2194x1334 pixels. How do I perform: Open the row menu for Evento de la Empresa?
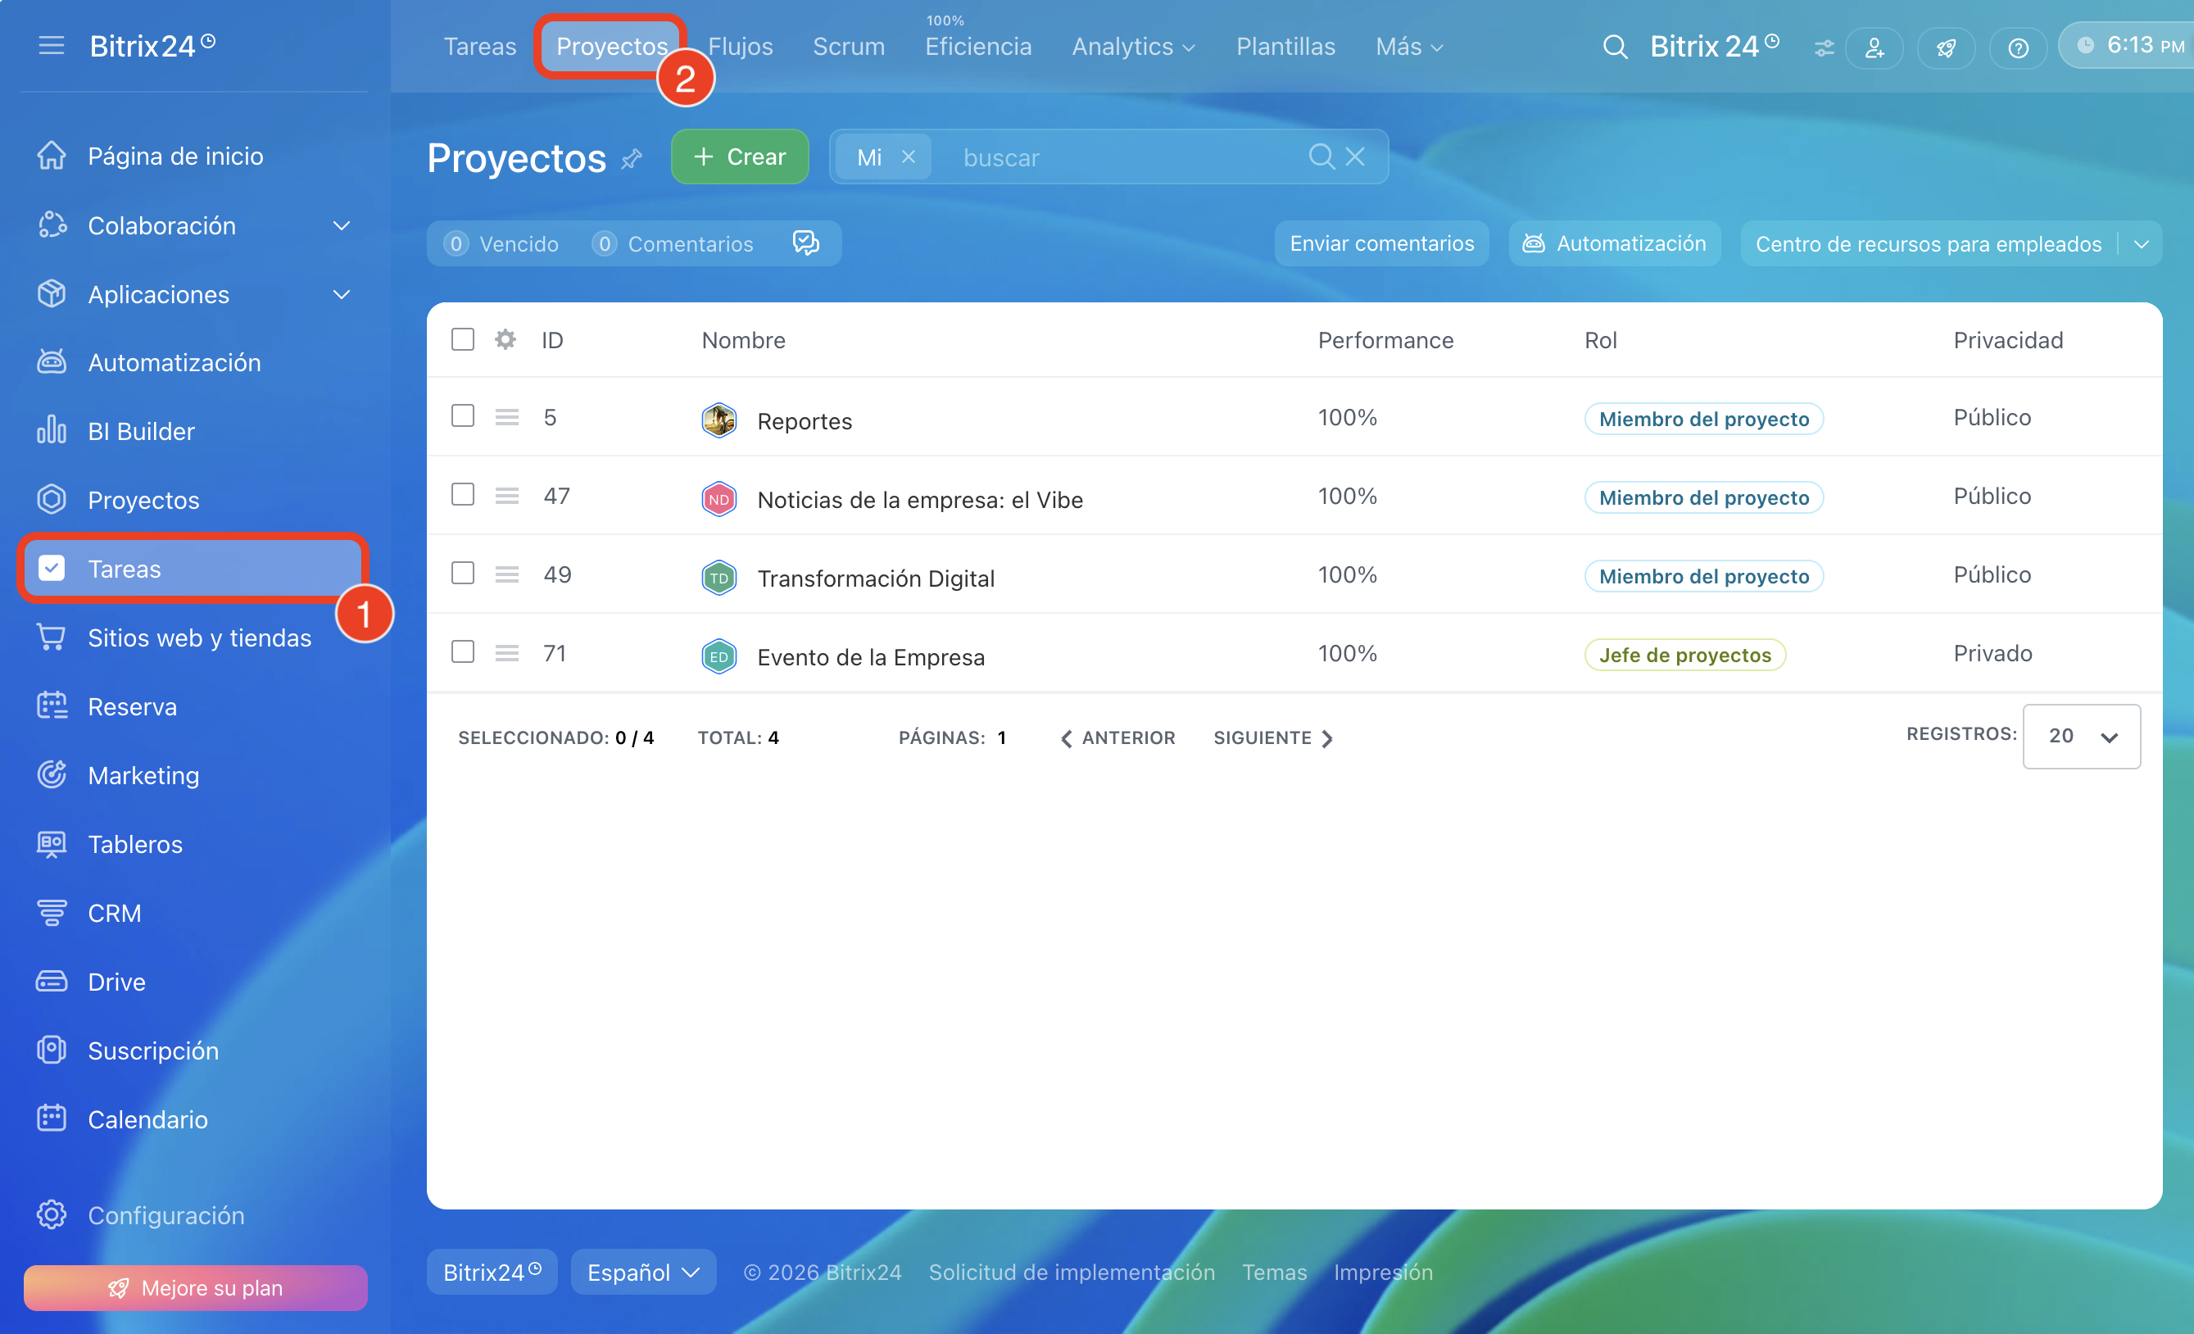pos(506,653)
